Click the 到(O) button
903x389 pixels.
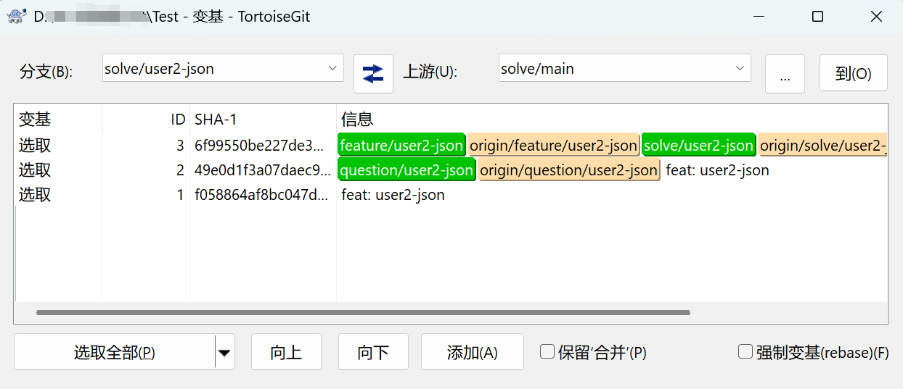point(854,73)
